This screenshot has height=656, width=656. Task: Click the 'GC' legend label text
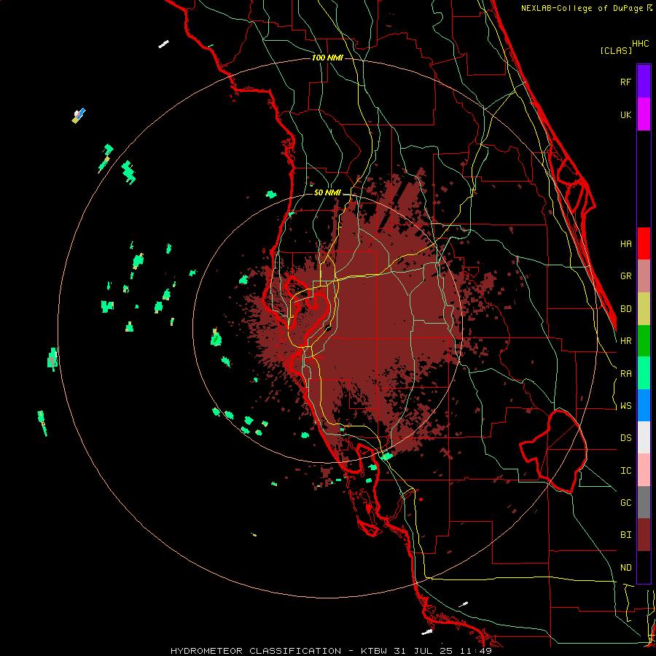[625, 503]
